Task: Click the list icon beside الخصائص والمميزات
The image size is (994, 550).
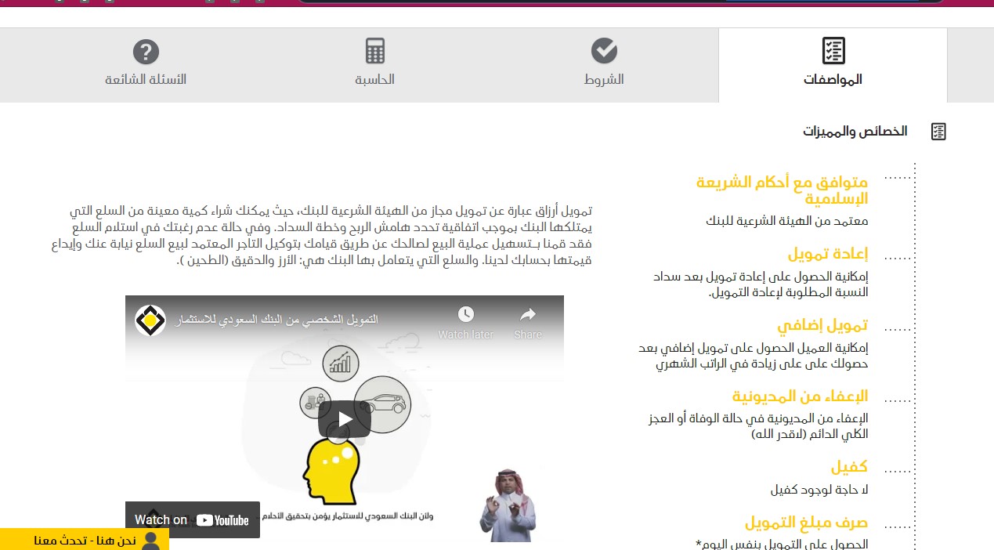Action: pos(938,132)
